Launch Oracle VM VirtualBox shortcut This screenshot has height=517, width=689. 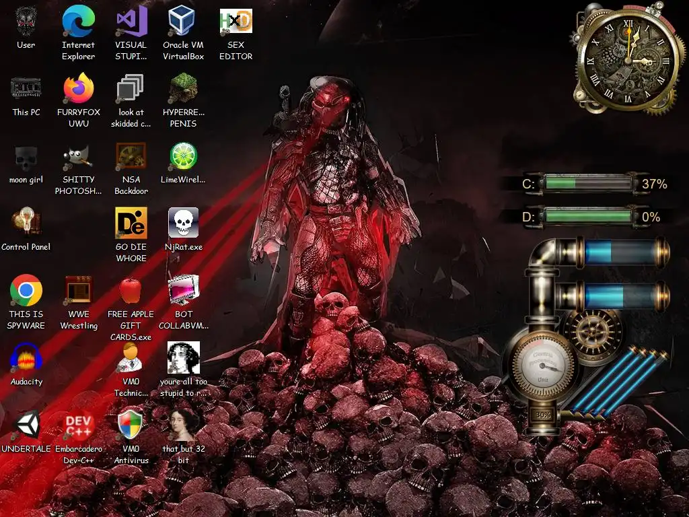click(x=183, y=34)
